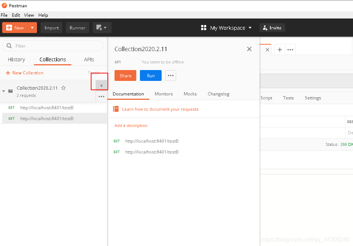Open the Help menu

[x=43, y=15]
